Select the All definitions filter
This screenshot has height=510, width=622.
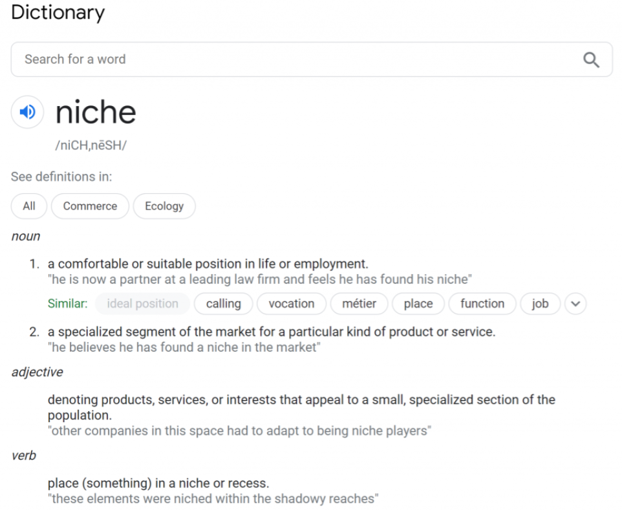29,206
